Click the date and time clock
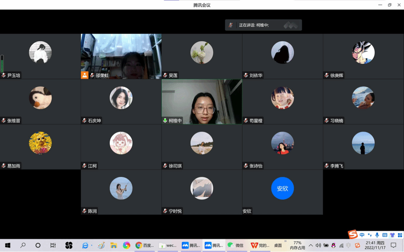Image resolution: width=404 pixels, height=252 pixels. click(375, 245)
